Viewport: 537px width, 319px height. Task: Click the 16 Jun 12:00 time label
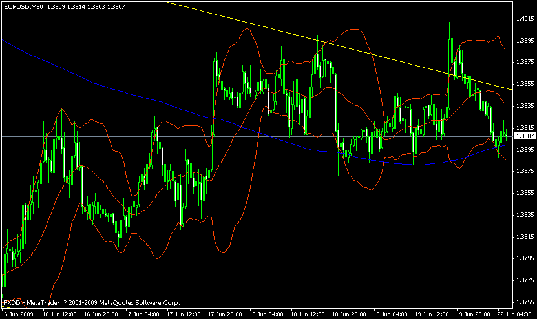(59, 314)
